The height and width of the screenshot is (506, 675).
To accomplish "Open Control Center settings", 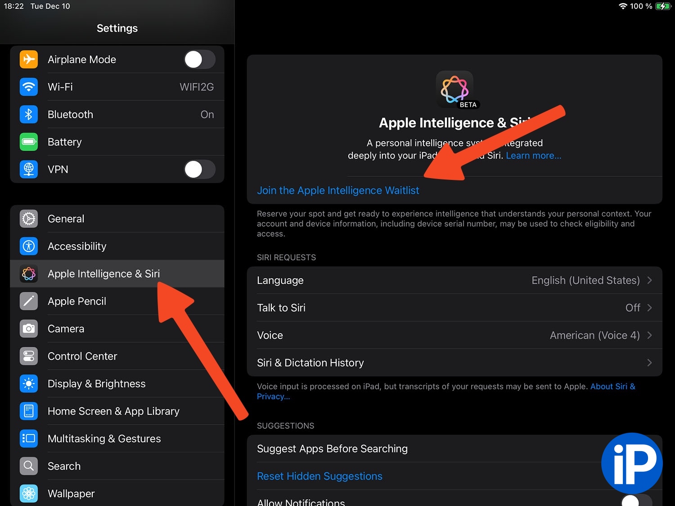I will click(117, 356).
